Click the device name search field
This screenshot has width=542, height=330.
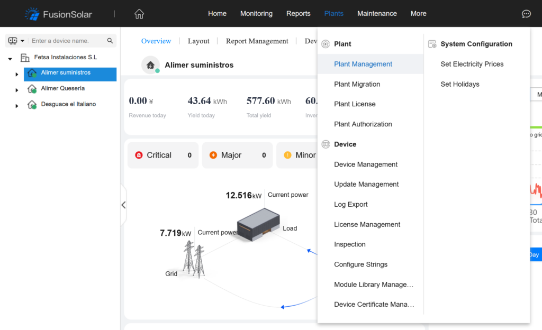[x=67, y=41]
